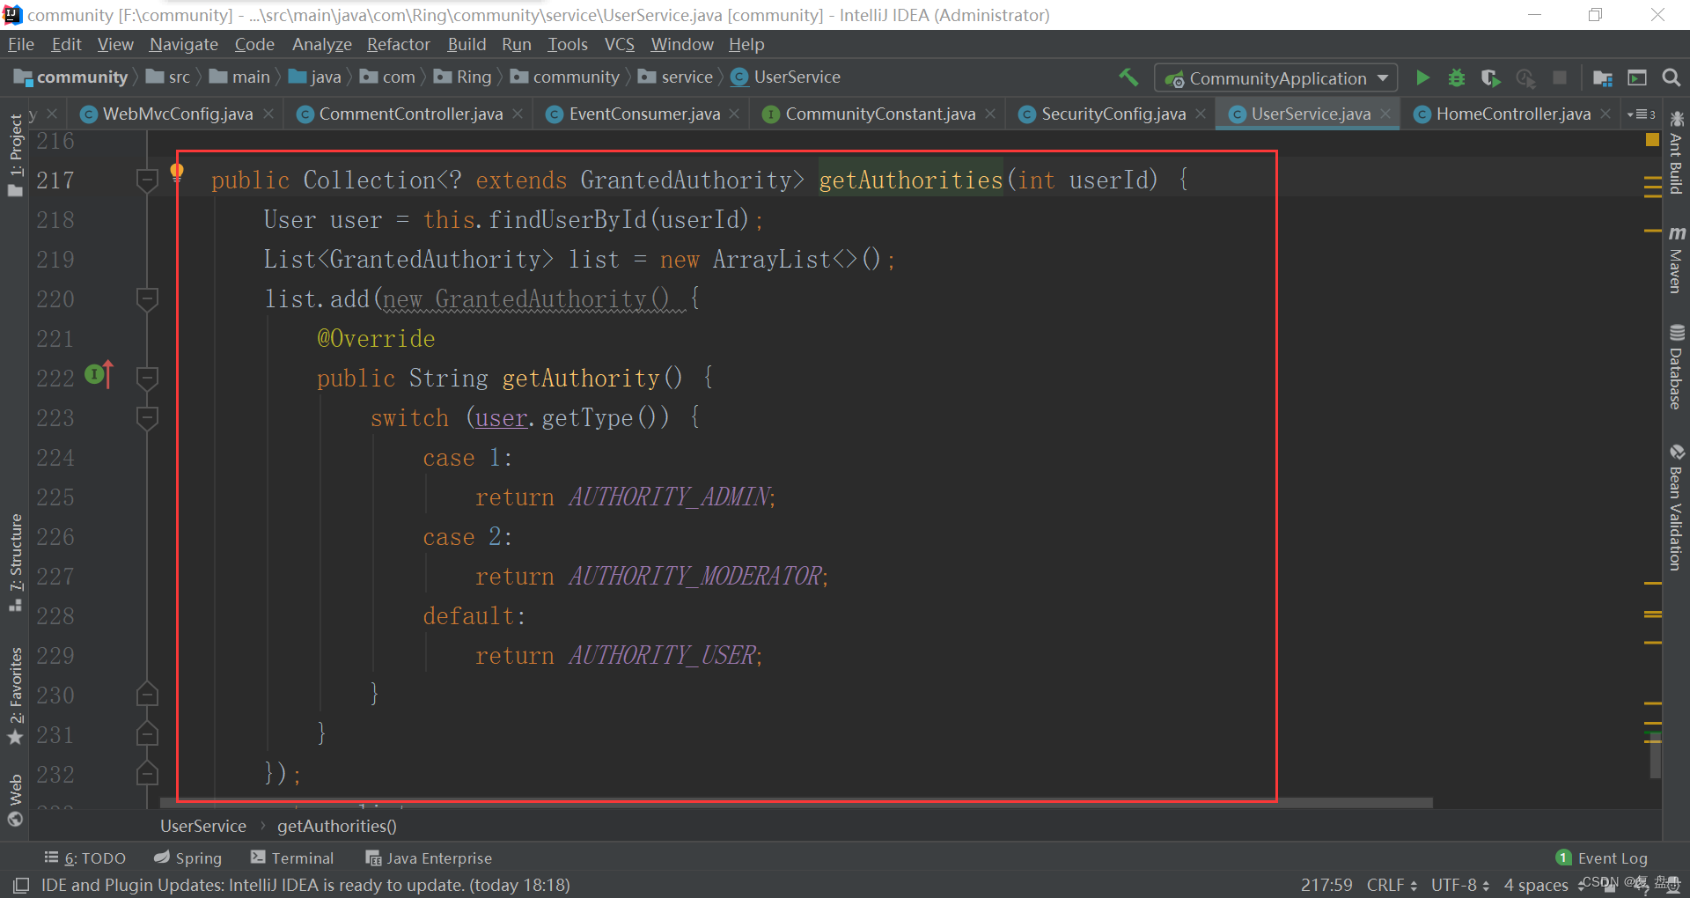
Task: Build project with the hammer icon
Action: [x=1128, y=77]
